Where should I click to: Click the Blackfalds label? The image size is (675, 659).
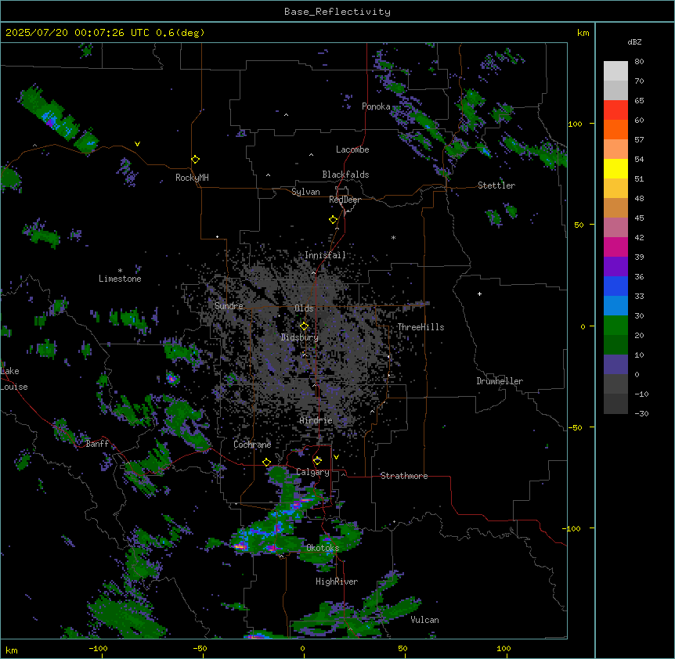click(x=345, y=175)
